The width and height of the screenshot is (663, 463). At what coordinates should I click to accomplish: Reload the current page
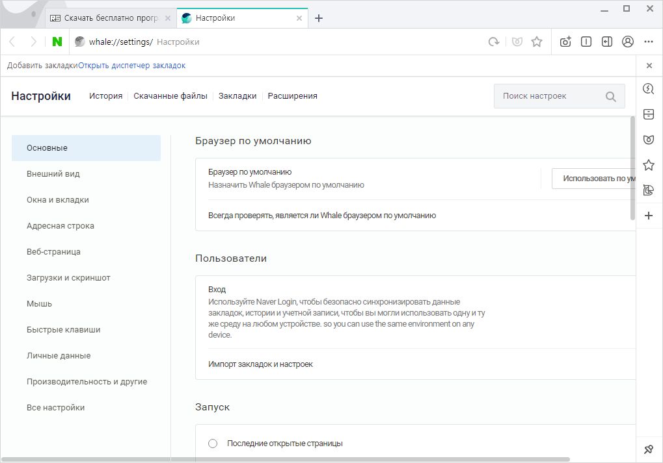[x=494, y=42]
